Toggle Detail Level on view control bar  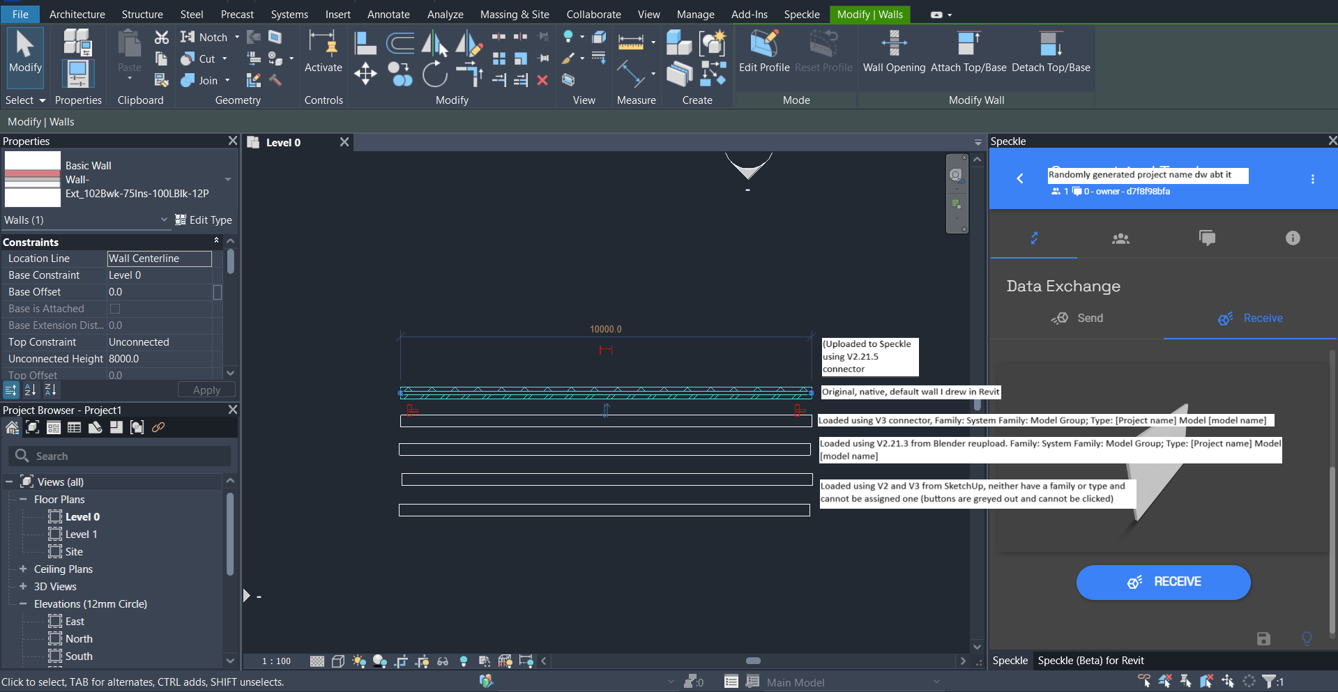(x=317, y=661)
